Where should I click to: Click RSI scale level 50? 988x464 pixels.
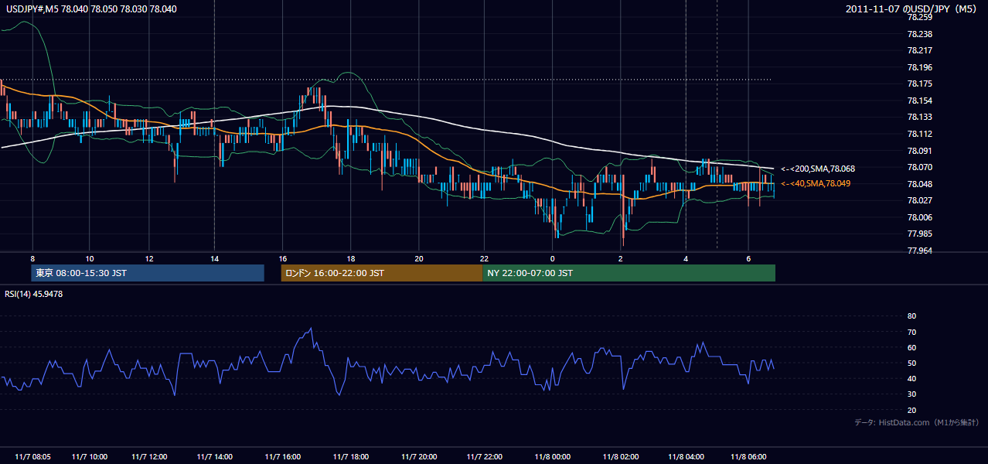coord(911,363)
